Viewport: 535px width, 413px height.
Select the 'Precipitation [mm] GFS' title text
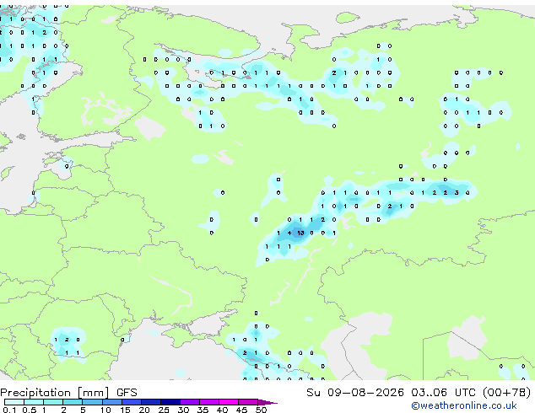(x=68, y=393)
